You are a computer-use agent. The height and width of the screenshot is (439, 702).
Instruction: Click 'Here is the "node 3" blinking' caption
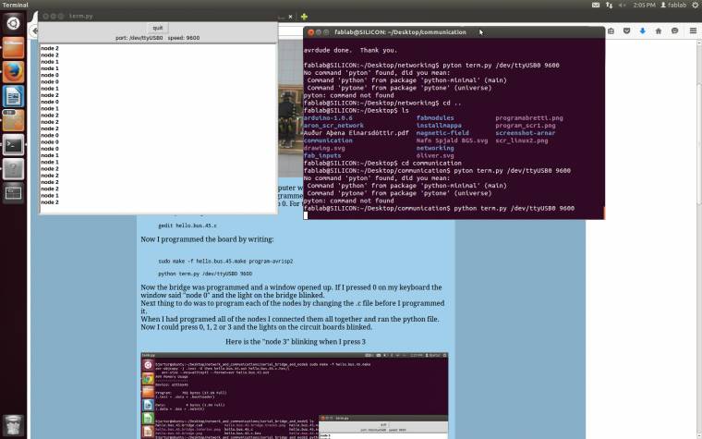296,342
